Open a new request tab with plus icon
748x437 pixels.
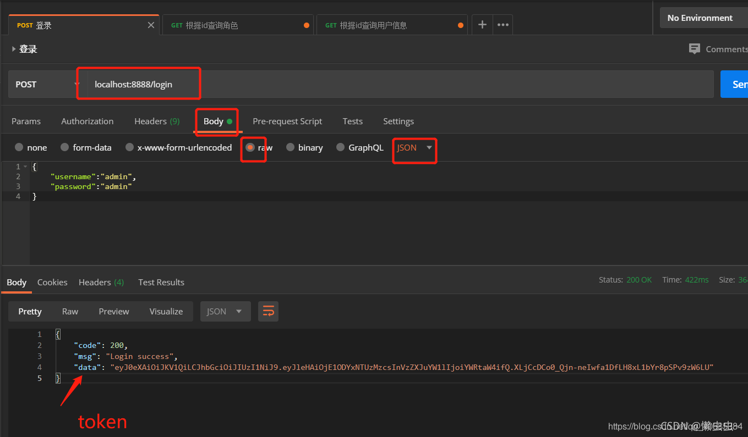tap(482, 25)
